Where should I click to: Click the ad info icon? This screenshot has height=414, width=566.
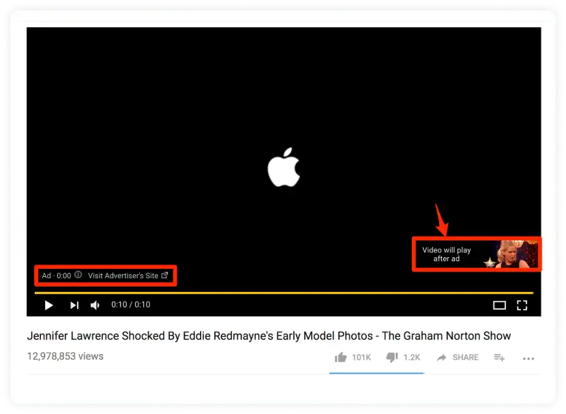click(78, 275)
